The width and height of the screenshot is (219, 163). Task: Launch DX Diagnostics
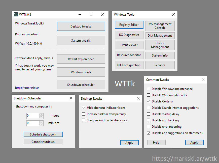coord(129,35)
